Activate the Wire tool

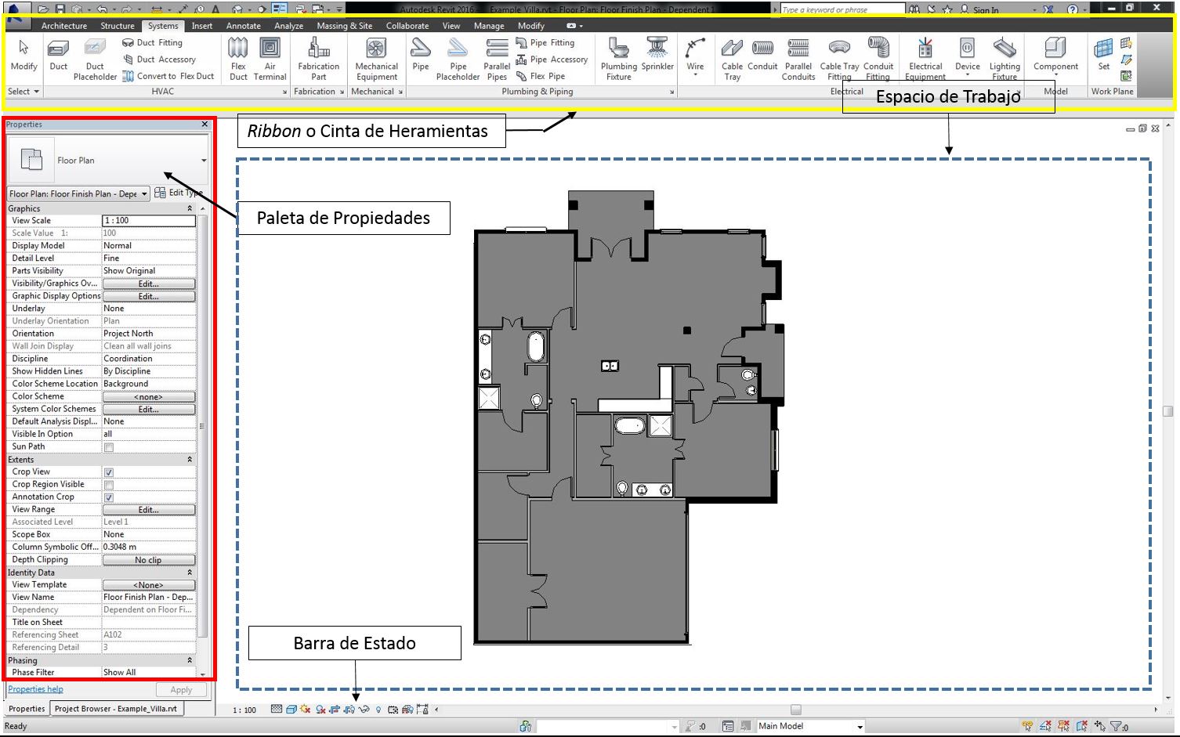tap(695, 55)
